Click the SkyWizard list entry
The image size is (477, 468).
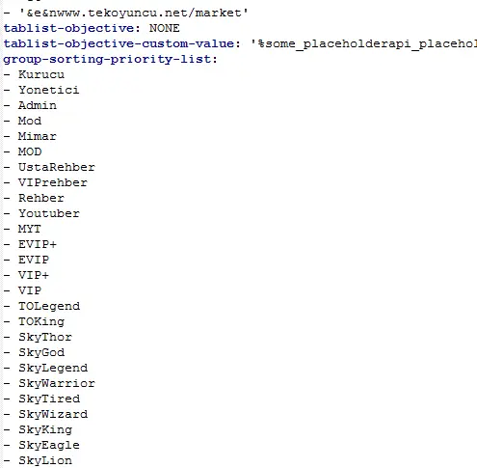(x=53, y=414)
